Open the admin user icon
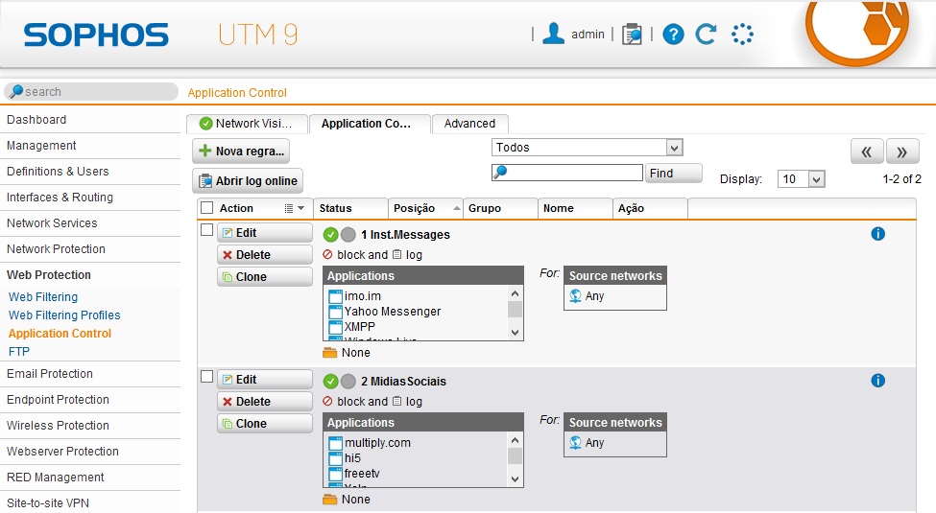Viewport: 936px width, 513px height. tap(553, 34)
